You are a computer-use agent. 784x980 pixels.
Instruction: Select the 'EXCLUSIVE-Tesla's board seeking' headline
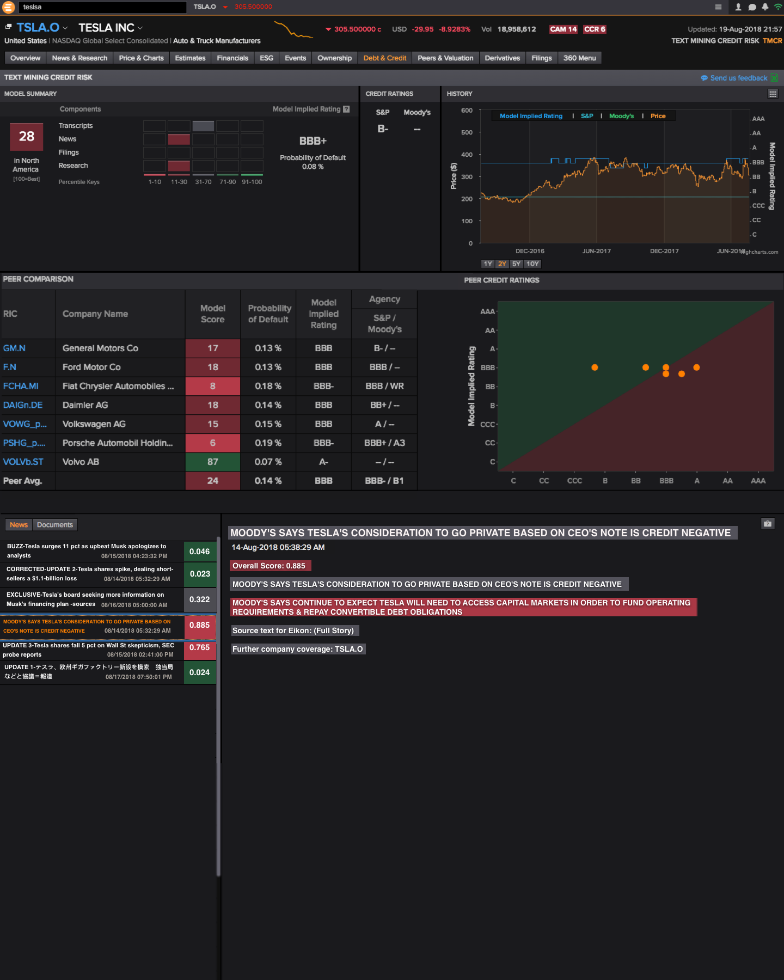click(91, 599)
